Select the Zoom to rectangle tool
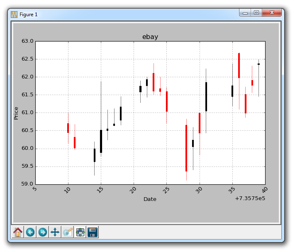Screen dimensions: 295x252 coord(68,232)
